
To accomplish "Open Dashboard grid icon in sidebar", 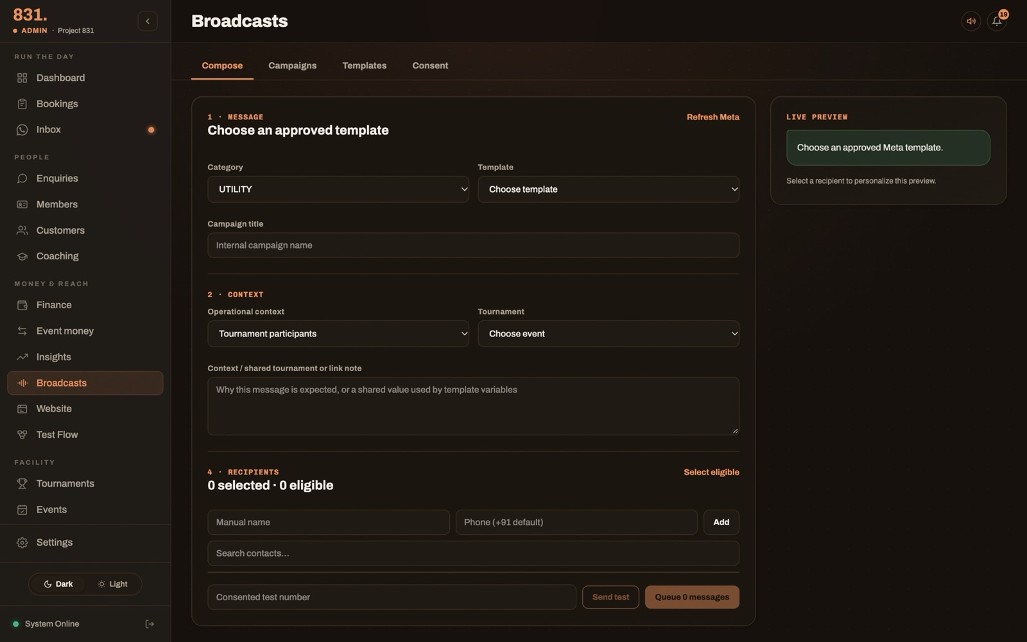I will (22, 78).
